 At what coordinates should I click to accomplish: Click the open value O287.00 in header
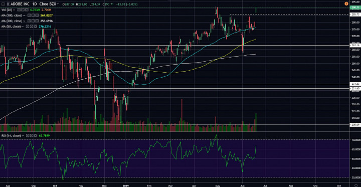click(x=68, y=4)
